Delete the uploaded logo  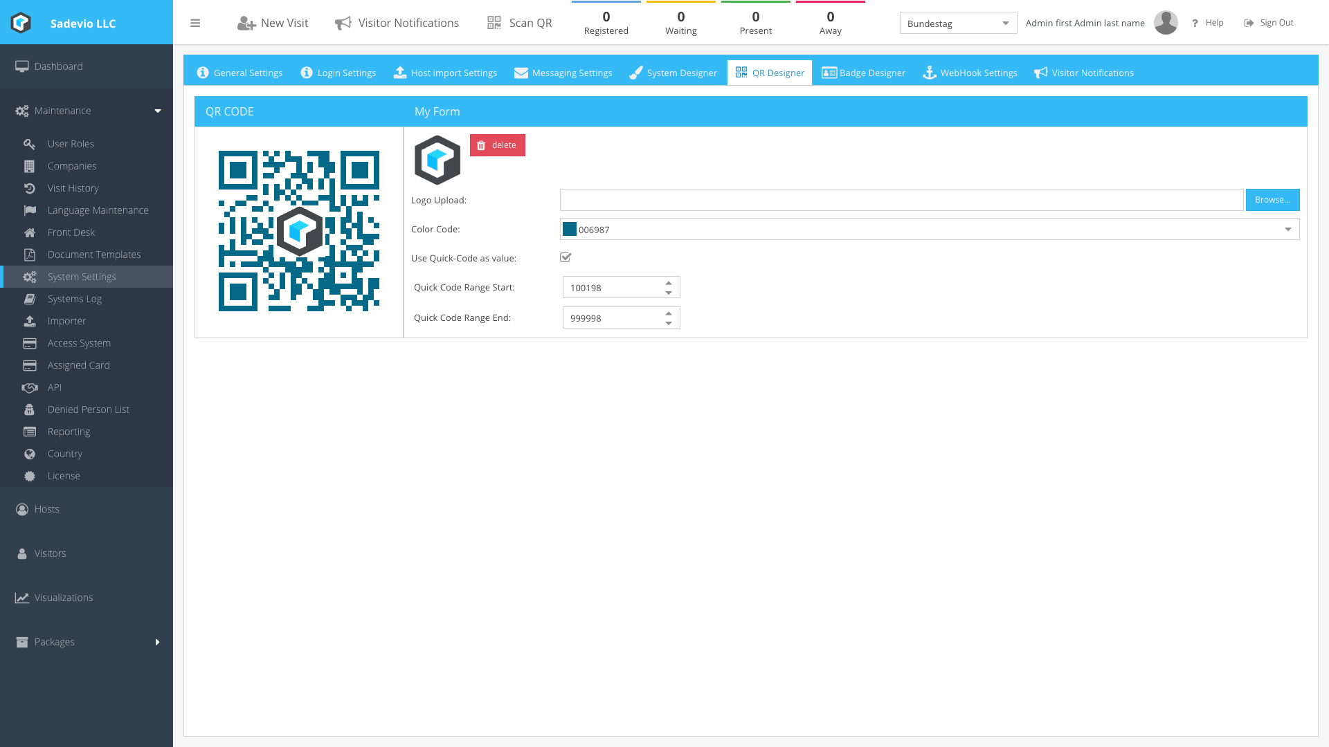point(498,145)
